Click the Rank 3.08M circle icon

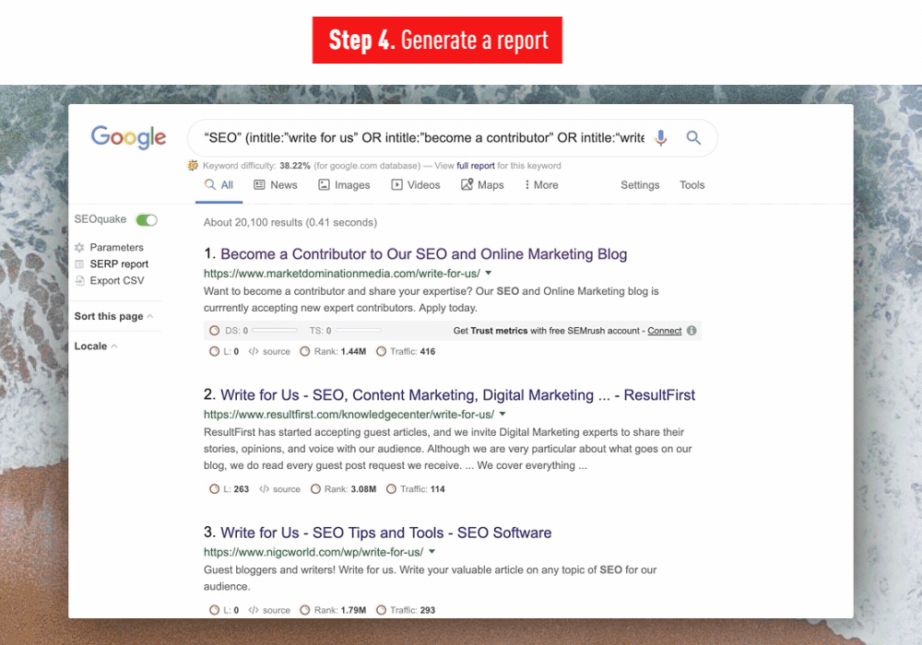point(315,488)
